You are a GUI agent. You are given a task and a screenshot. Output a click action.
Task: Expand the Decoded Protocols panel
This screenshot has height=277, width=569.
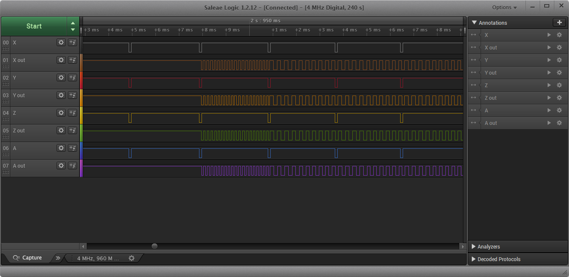[x=474, y=259]
